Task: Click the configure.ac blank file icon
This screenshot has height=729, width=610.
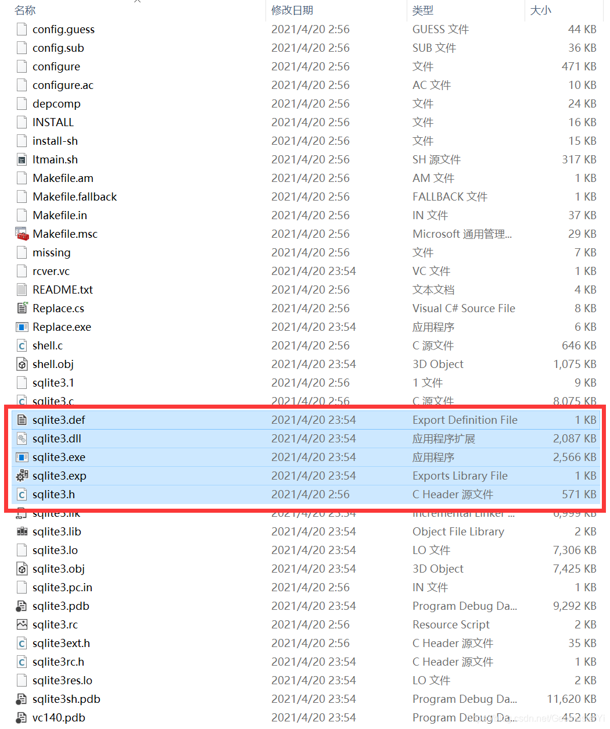Action: pyautogui.click(x=22, y=85)
